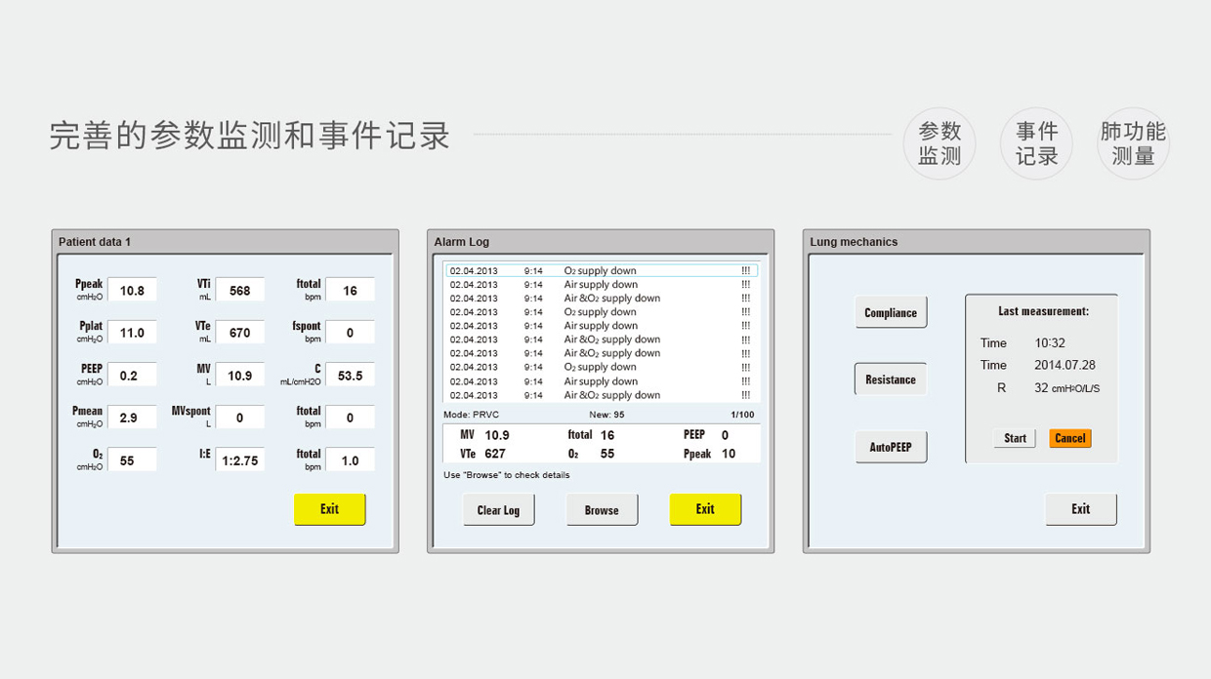Select the Compliance measurement button
Screen dimensions: 1211x679
click(890, 312)
